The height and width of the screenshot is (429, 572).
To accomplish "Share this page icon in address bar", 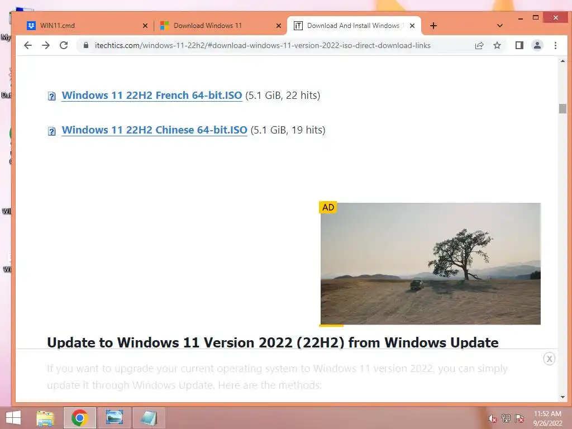I will pyautogui.click(x=479, y=45).
